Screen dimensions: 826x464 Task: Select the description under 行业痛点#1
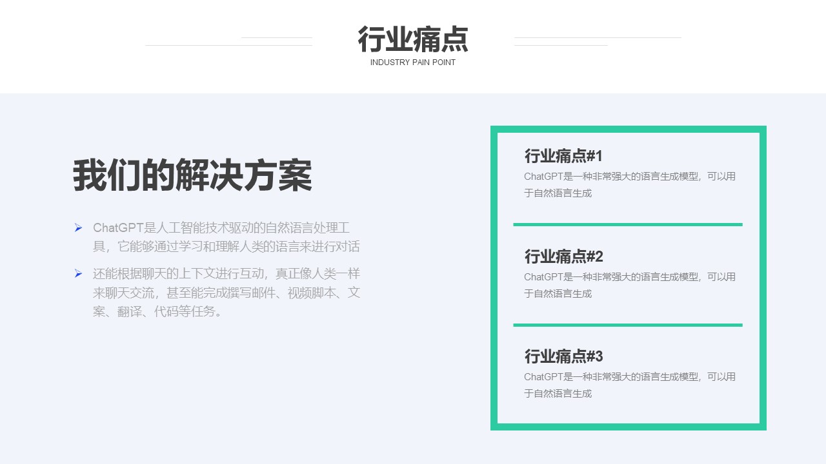click(x=630, y=185)
